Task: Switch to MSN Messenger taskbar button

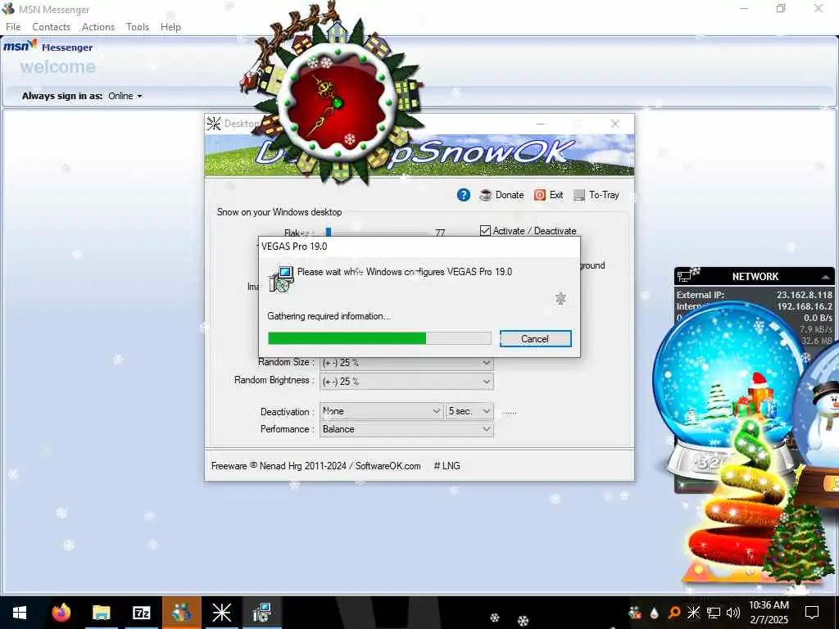Action: tap(181, 613)
